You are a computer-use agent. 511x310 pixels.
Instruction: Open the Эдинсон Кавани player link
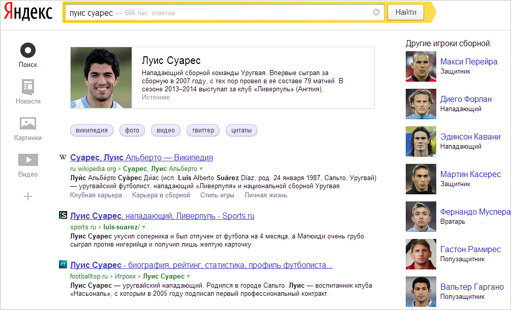[470, 136]
